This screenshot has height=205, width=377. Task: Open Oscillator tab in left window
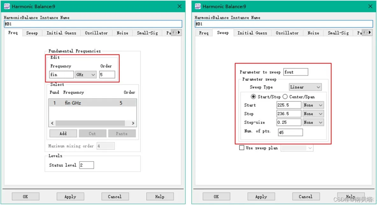(96, 33)
